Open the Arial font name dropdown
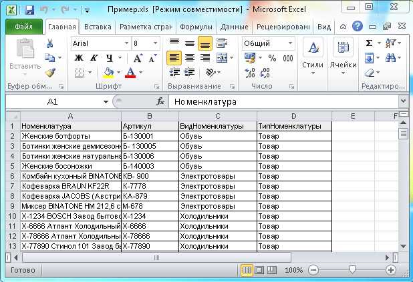 126,43
